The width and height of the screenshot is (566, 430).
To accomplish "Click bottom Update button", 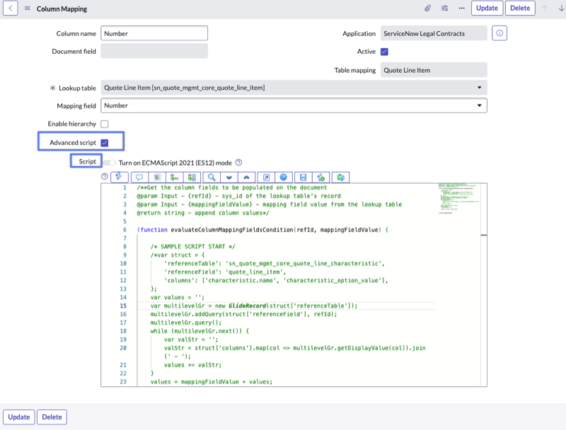I will [x=19, y=417].
